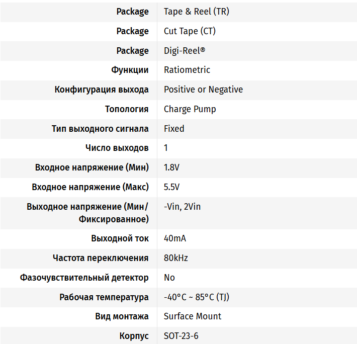Select the operating temperature value "-40°C ~ 85°C (TJ)"
Viewport: 357px width, 344px height.
pos(196,297)
